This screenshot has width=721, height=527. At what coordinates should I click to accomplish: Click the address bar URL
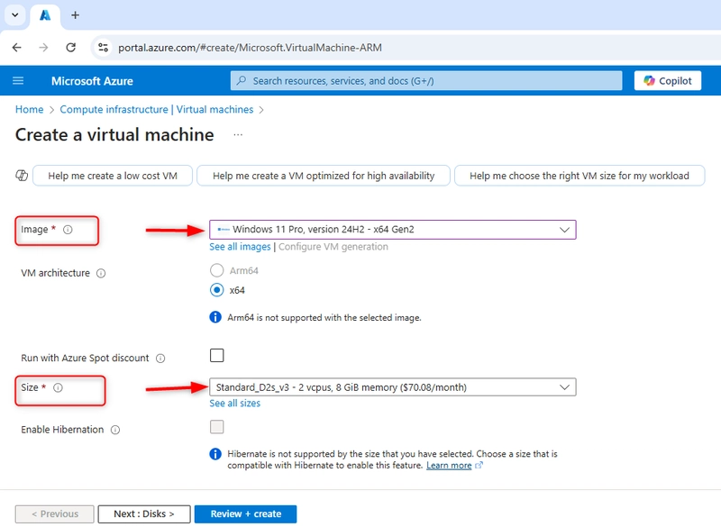pyautogui.click(x=250, y=48)
